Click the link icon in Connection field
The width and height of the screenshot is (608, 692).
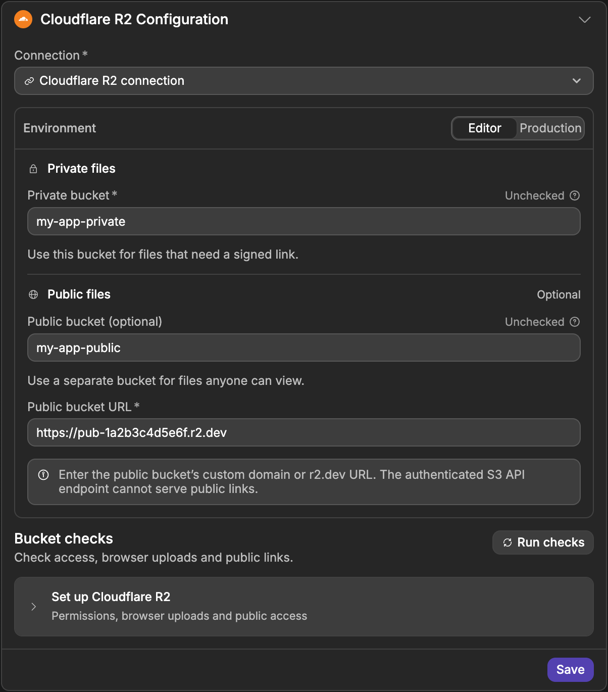[x=29, y=81]
